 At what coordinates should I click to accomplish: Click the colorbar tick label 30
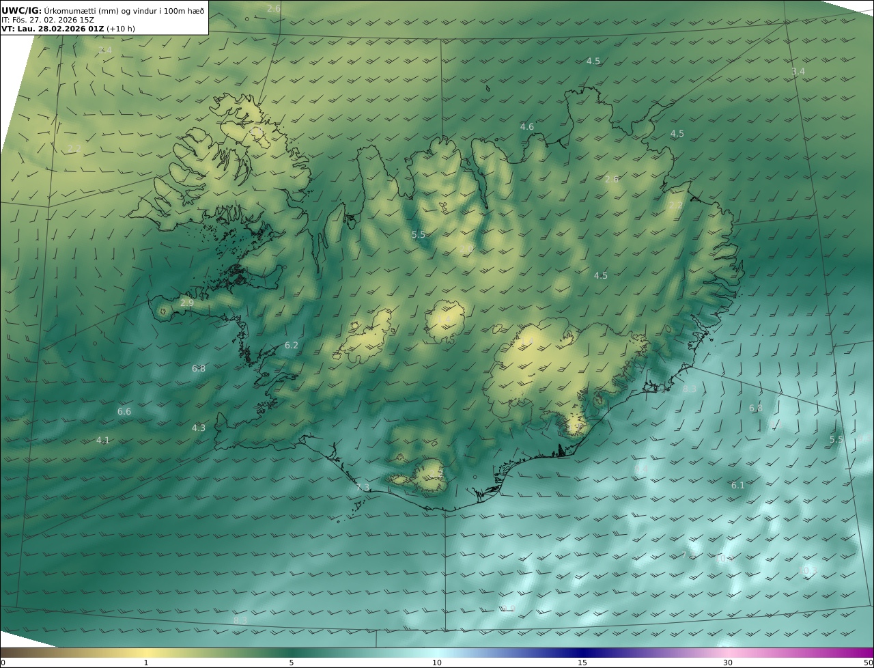point(728,663)
